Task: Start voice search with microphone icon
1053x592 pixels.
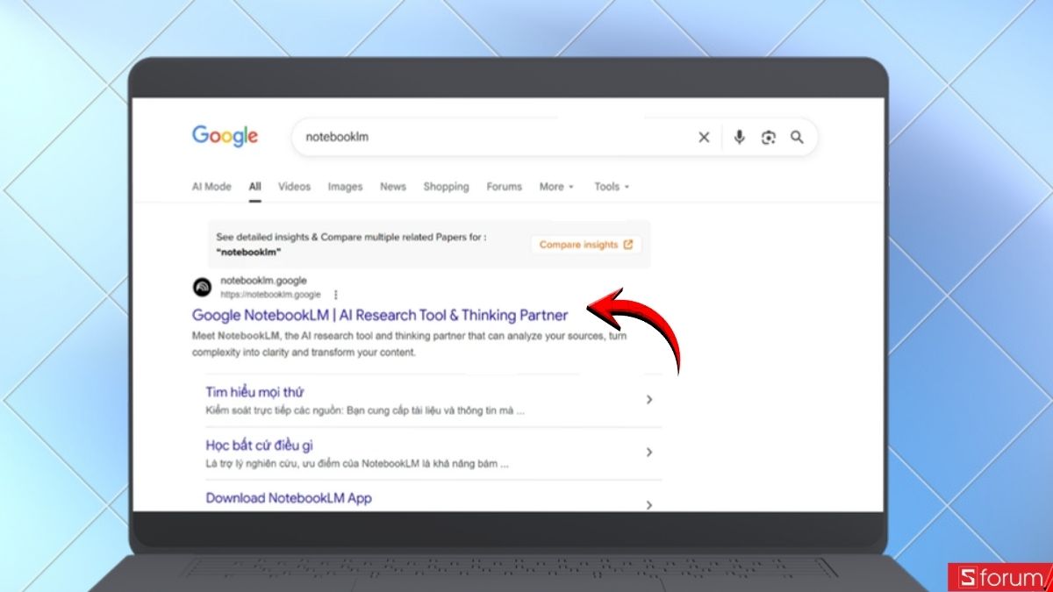Action: (740, 137)
